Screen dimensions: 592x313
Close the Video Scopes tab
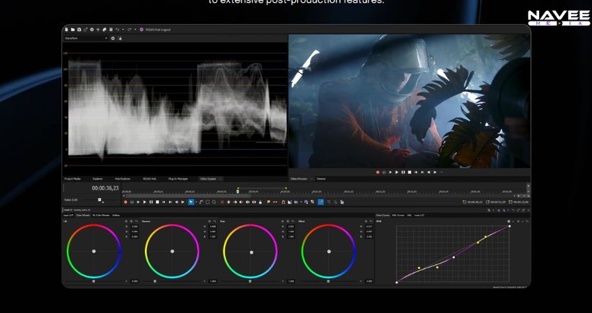tap(220, 179)
